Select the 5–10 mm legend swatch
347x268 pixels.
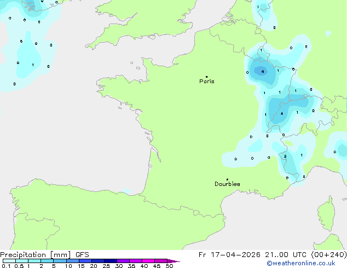point(60,261)
